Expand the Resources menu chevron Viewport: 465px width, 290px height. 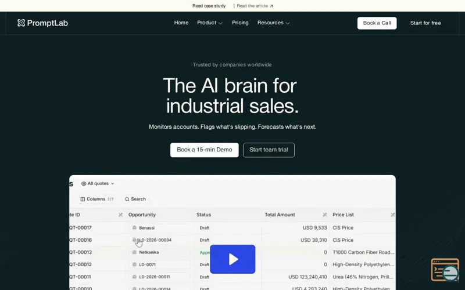(x=287, y=23)
